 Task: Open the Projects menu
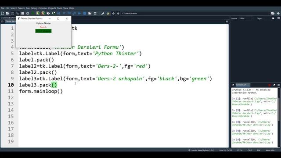52,8
